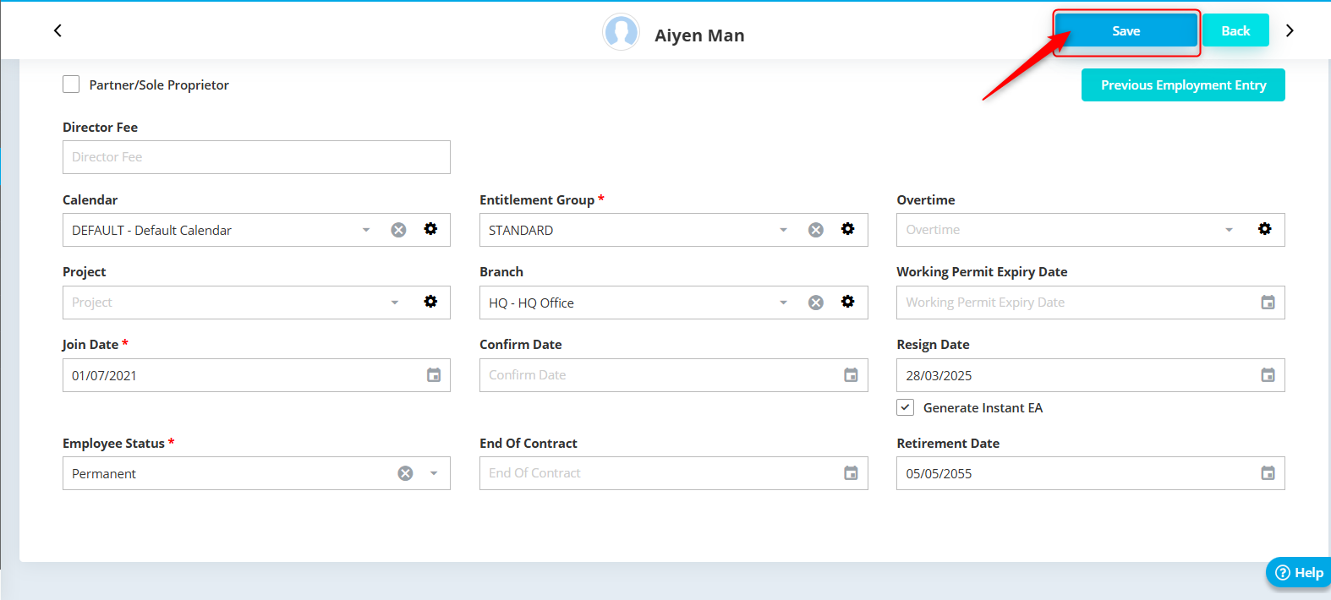Click the Aiyen Man profile avatar
The width and height of the screenshot is (1331, 600).
[x=621, y=32]
